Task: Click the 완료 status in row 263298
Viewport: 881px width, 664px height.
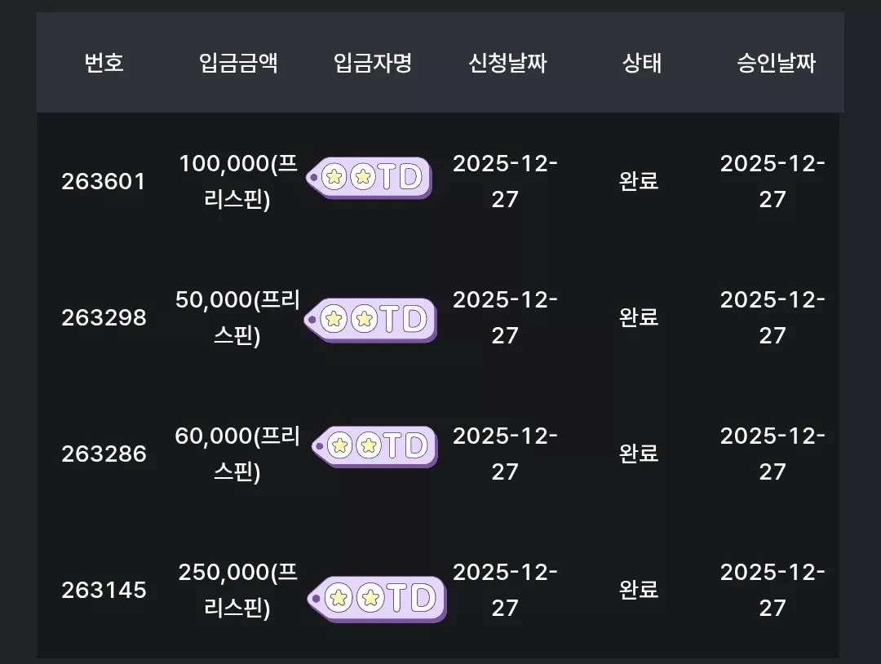Action: pos(639,318)
